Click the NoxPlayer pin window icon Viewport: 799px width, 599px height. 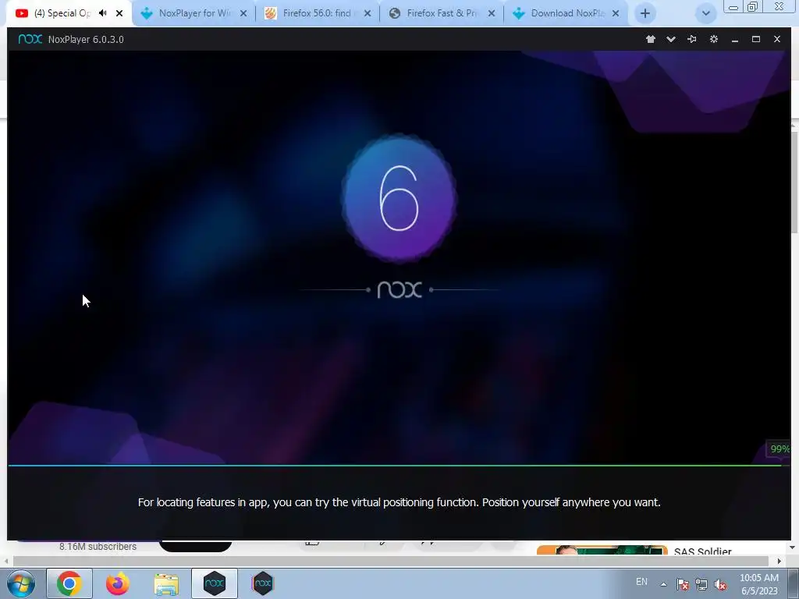coord(691,39)
